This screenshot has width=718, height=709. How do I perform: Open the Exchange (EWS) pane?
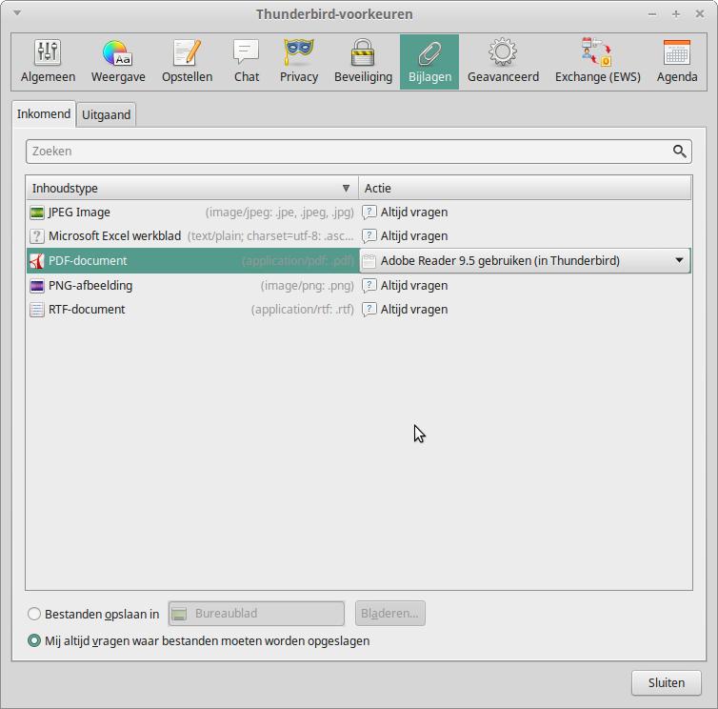click(598, 61)
